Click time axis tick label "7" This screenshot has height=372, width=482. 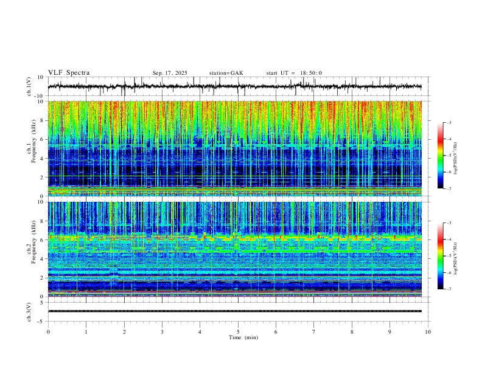[314, 332]
